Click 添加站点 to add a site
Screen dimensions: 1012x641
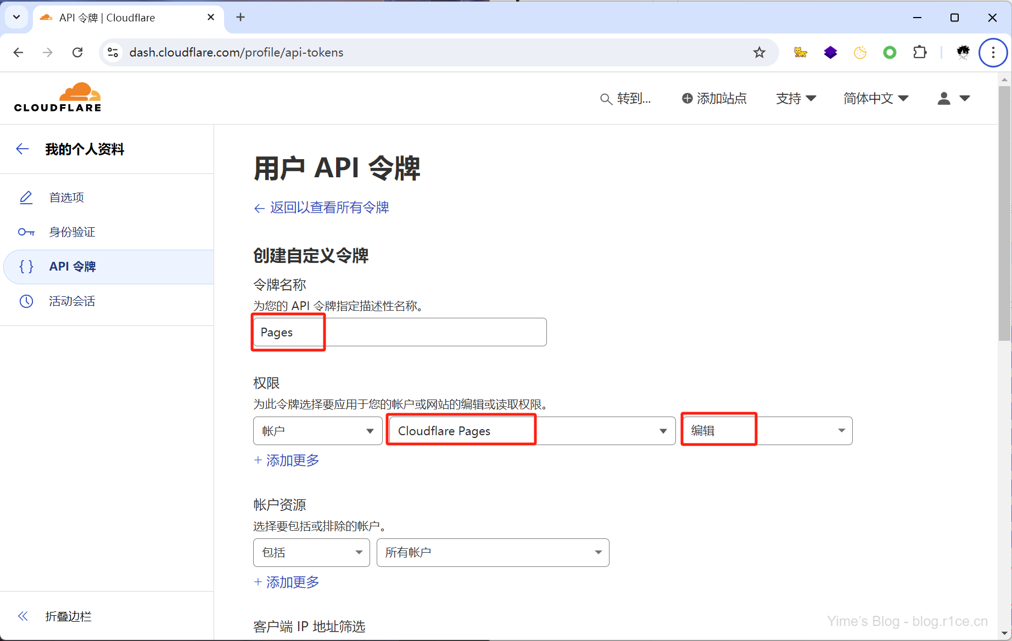click(x=714, y=98)
